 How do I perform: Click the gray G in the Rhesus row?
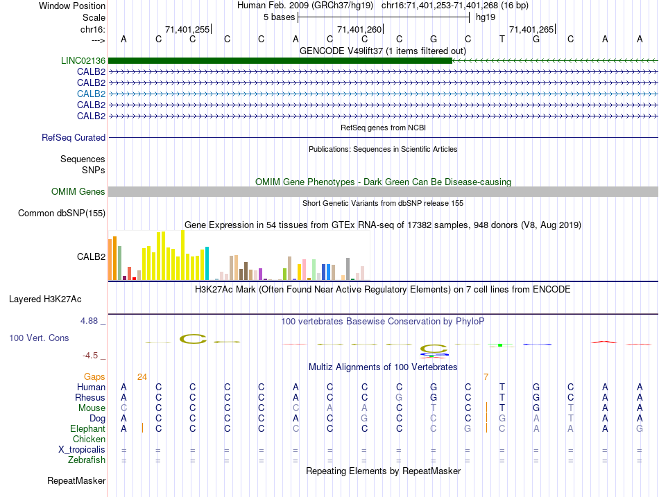click(x=399, y=397)
